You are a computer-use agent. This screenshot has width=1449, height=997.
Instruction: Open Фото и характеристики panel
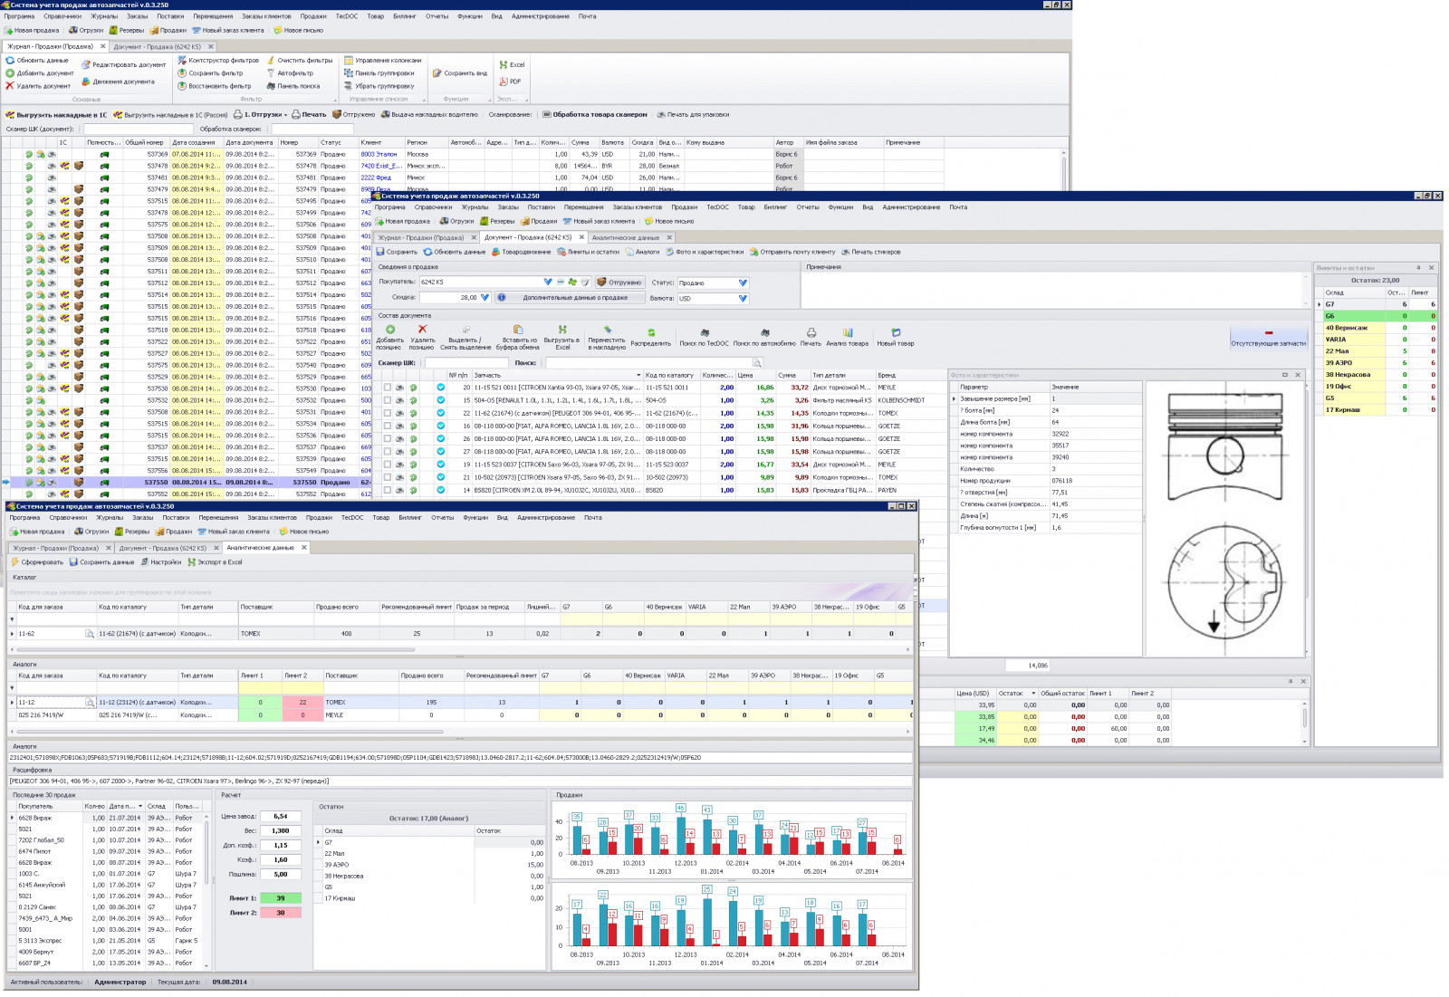pos(704,252)
